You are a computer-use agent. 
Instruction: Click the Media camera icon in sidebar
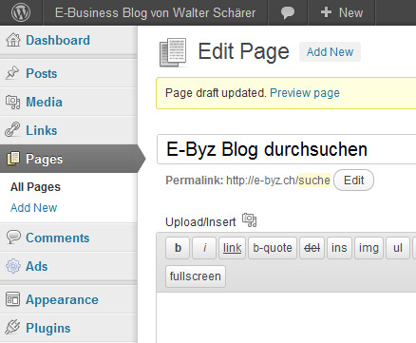[13, 102]
